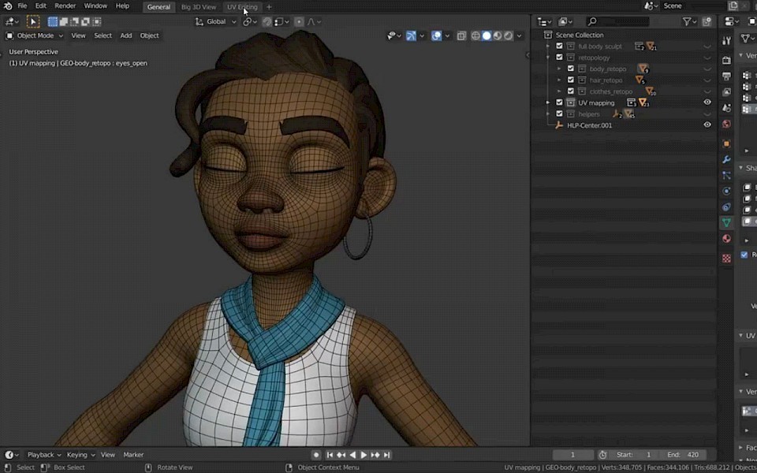757x473 pixels.
Task: Click the End frame 420 field
Action: pos(683,455)
